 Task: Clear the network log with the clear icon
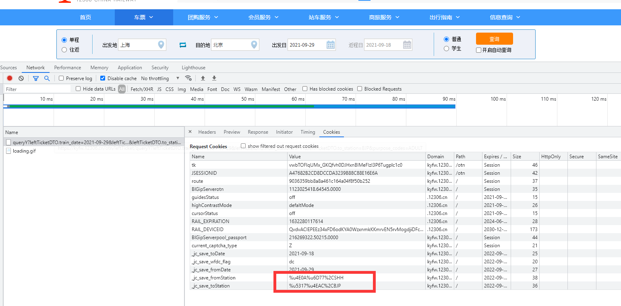pos(21,78)
